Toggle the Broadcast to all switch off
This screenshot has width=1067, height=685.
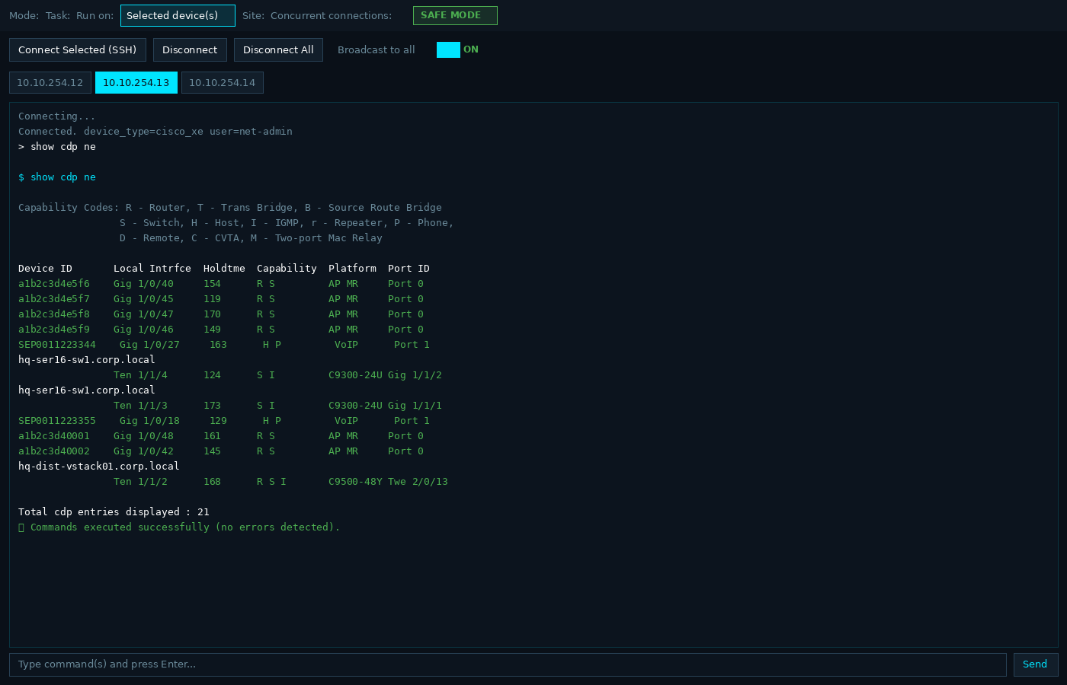tap(448, 49)
